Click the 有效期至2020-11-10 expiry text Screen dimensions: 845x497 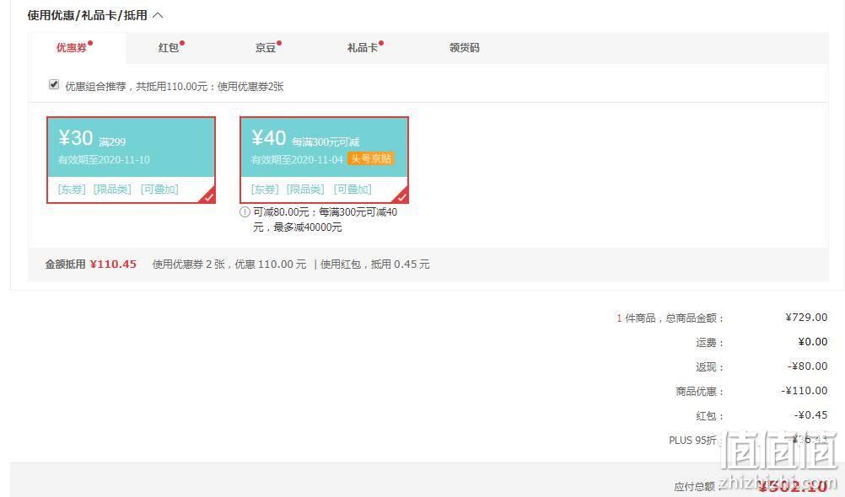(x=104, y=159)
